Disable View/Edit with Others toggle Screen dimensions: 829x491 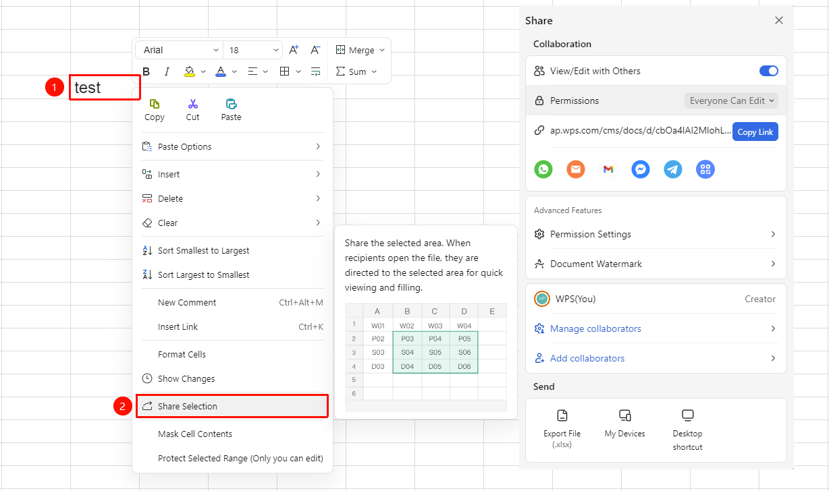769,71
